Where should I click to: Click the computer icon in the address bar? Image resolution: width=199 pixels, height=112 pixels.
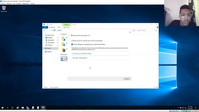click(x=54, y=30)
